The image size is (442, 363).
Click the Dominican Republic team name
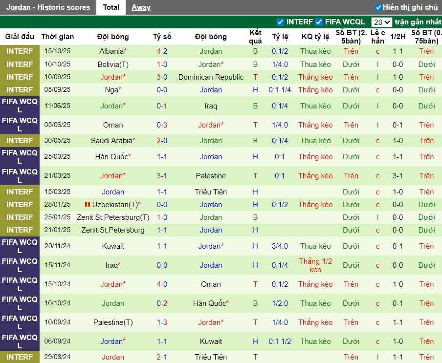[211, 77]
